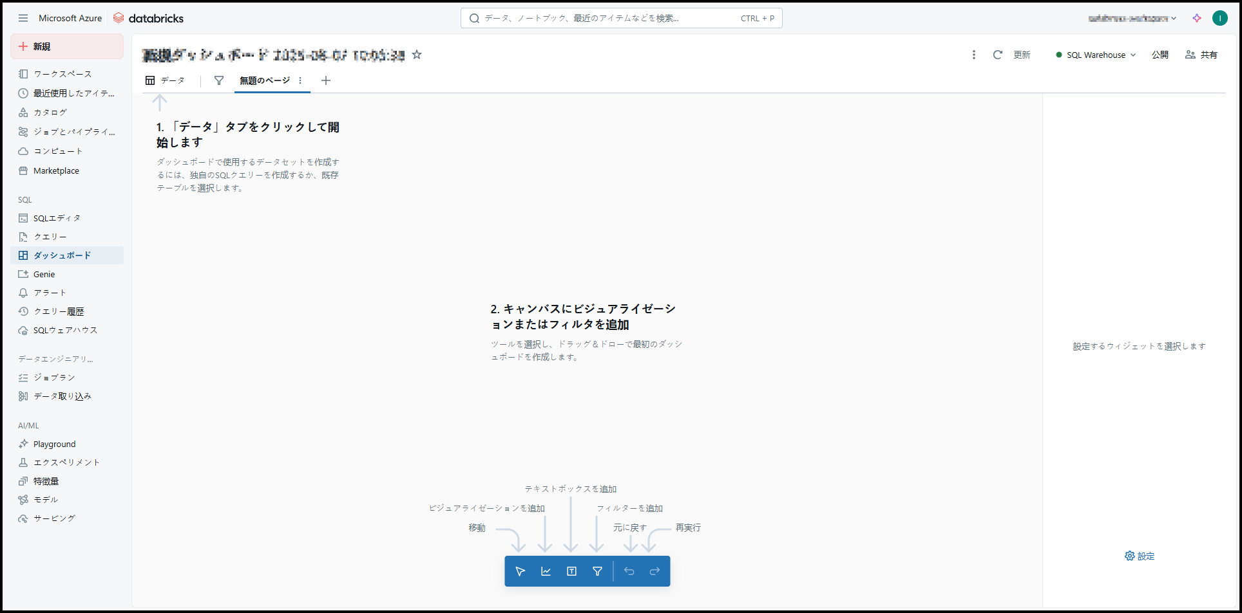Open ワークスペース in sidebar

[x=67, y=74]
